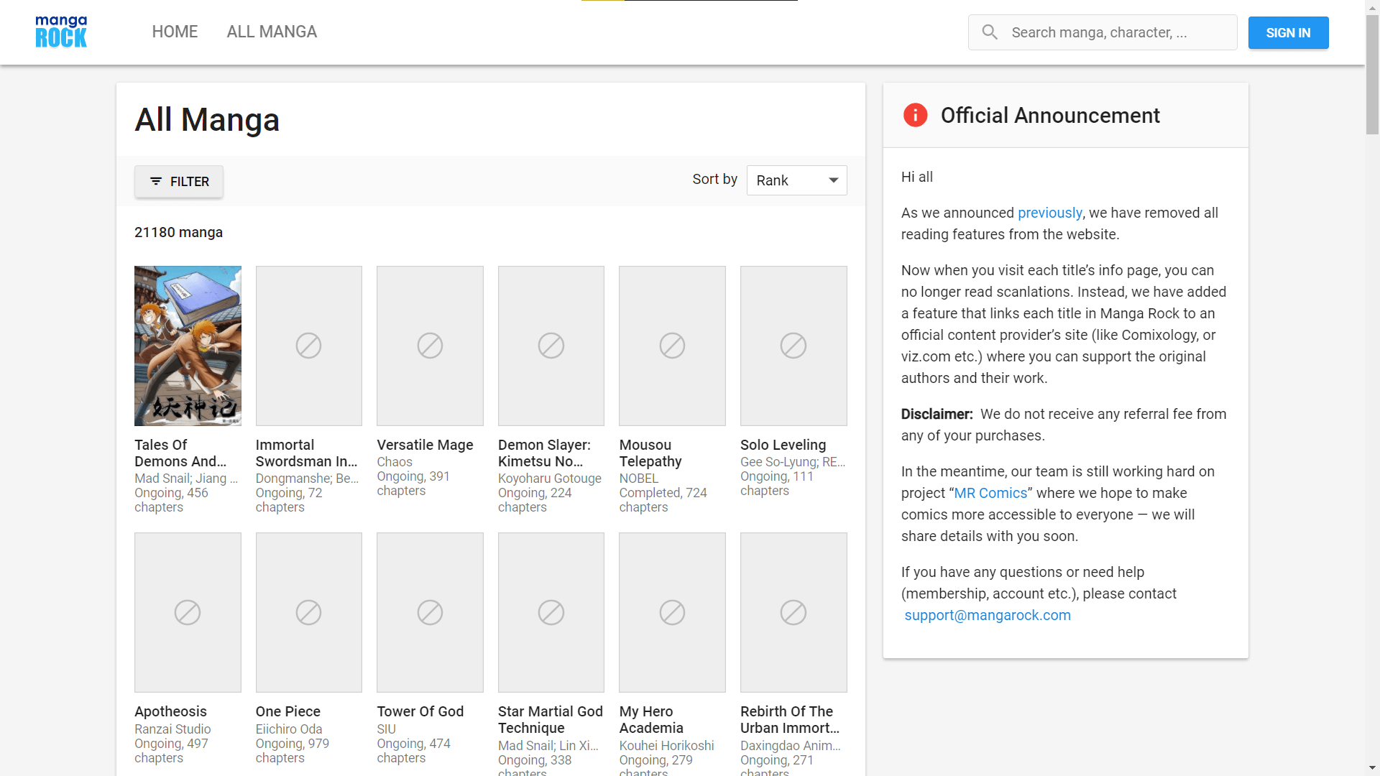This screenshot has width=1380, height=776.
Task: Open the MR Comics link
Action: (990, 493)
